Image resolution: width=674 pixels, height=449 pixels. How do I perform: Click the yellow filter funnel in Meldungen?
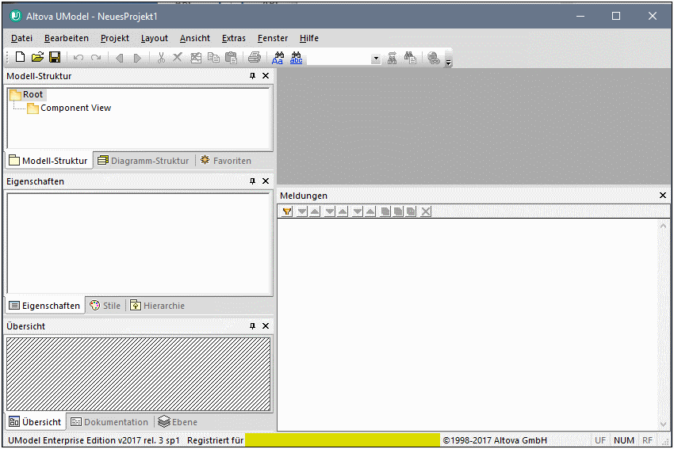pyautogui.click(x=287, y=211)
